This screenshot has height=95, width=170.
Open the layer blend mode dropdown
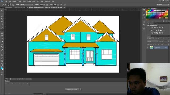[153, 41]
